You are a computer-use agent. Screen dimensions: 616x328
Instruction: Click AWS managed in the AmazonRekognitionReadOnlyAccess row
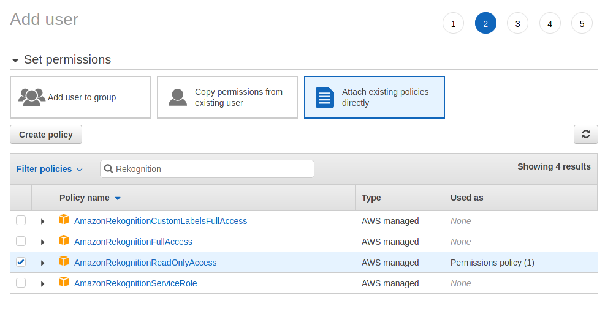pos(390,263)
